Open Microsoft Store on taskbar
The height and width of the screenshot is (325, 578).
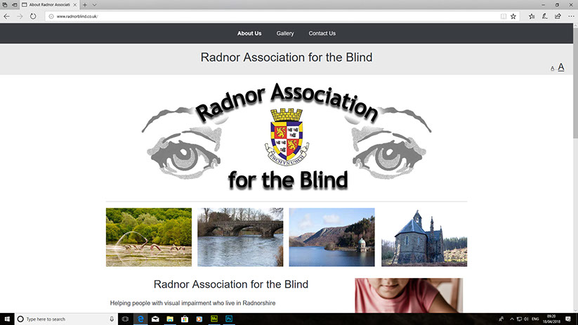click(185, 319)
